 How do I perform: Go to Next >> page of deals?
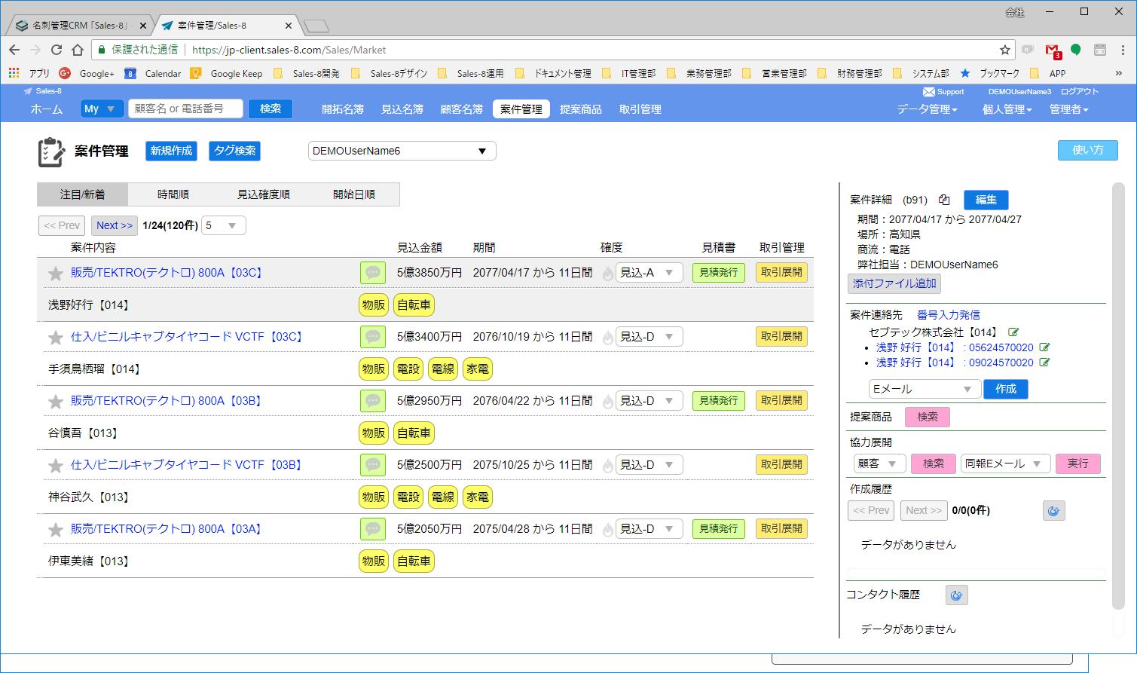115,225
